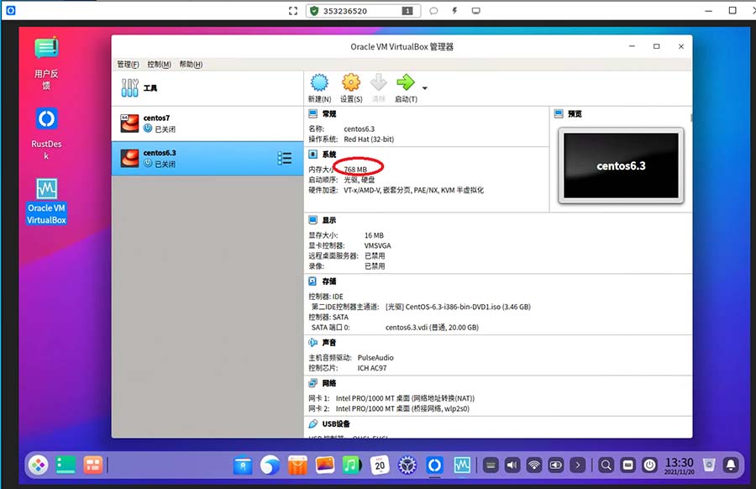
Task: Click the System (系统) section header
Action: [x=329, y=155]
